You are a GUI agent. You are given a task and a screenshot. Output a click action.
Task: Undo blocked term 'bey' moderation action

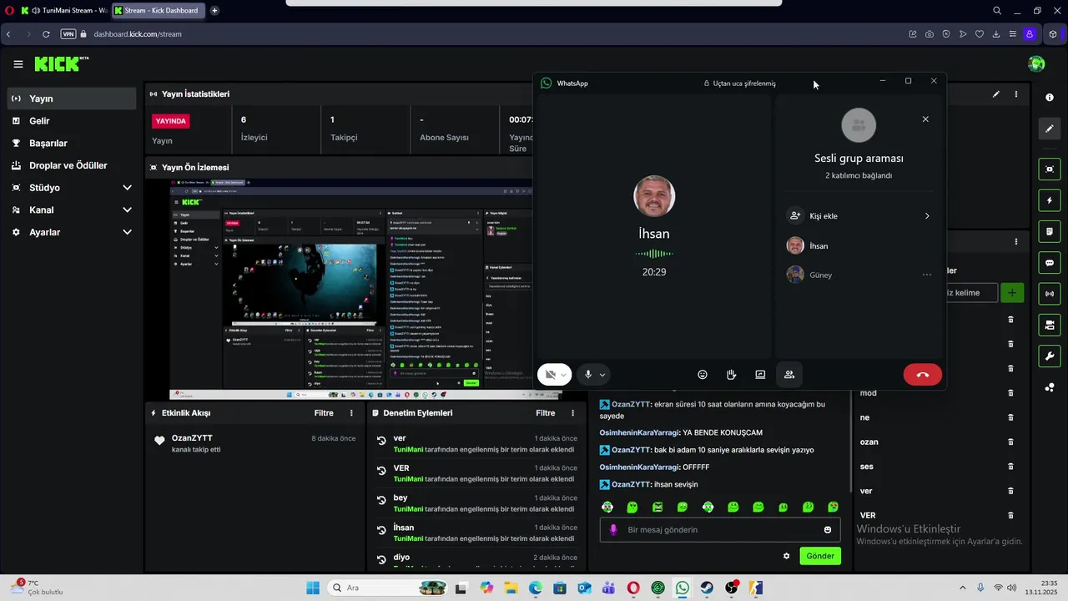pyautogui.click(x=381, y=499)
